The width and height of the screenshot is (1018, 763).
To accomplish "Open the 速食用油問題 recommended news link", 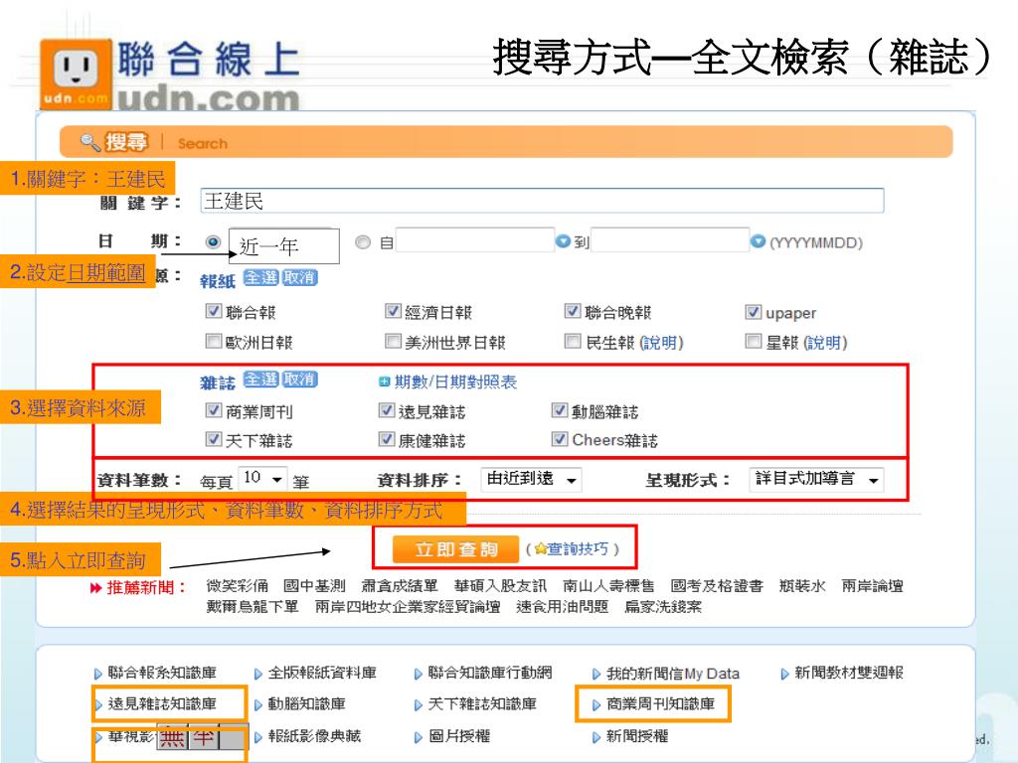I will click(x=563, y=607).
